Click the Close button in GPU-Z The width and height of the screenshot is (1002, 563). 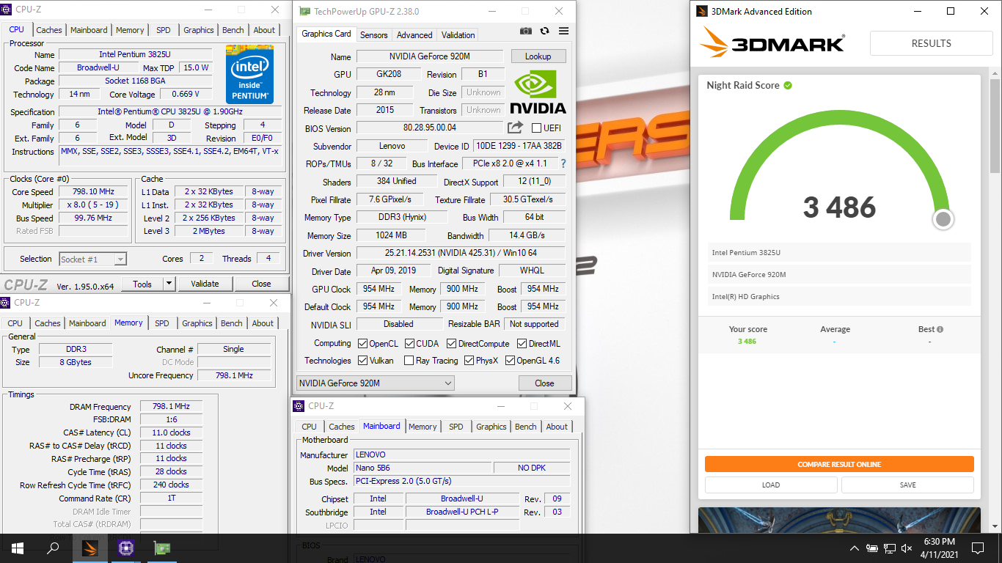[x=544, y=383]
